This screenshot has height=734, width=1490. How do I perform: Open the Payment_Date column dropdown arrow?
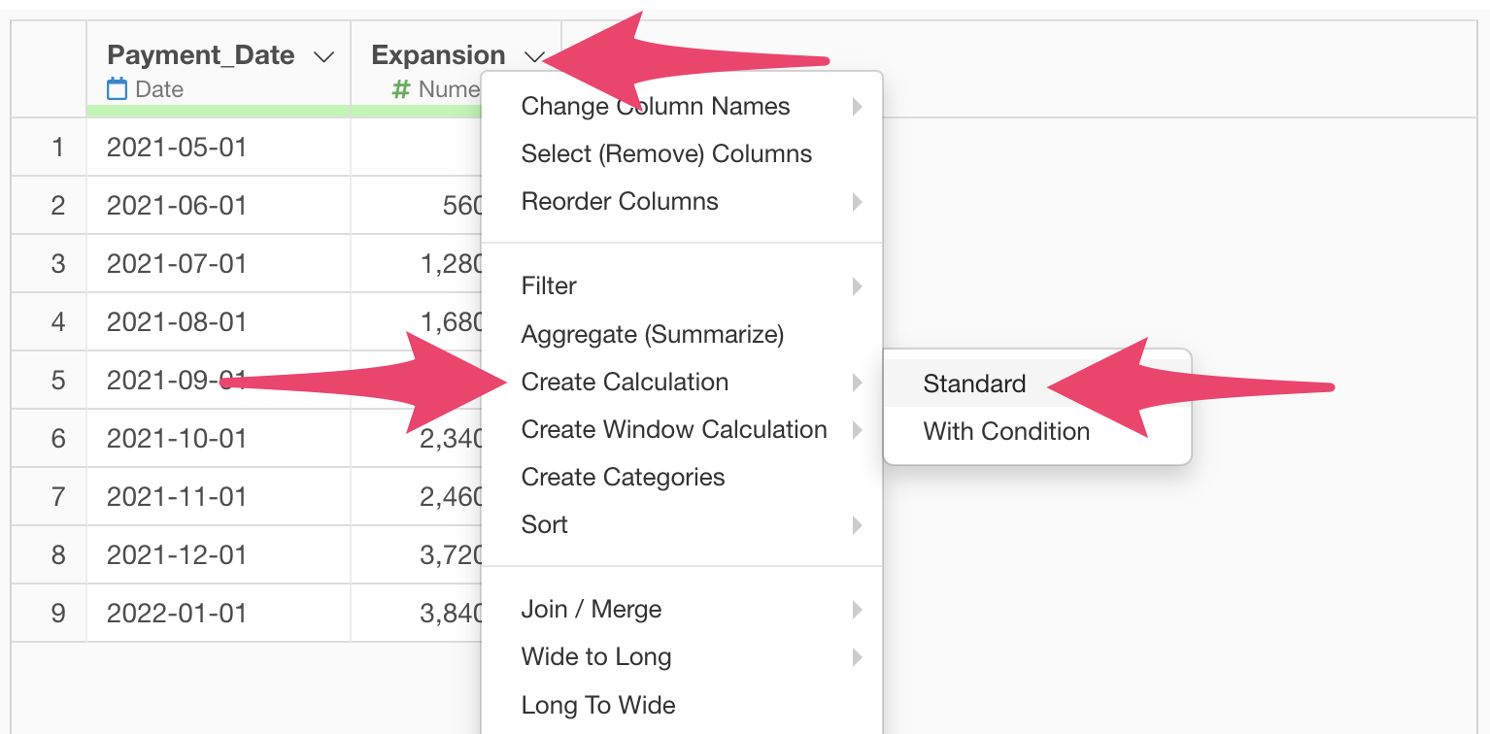tap(324, 57)
